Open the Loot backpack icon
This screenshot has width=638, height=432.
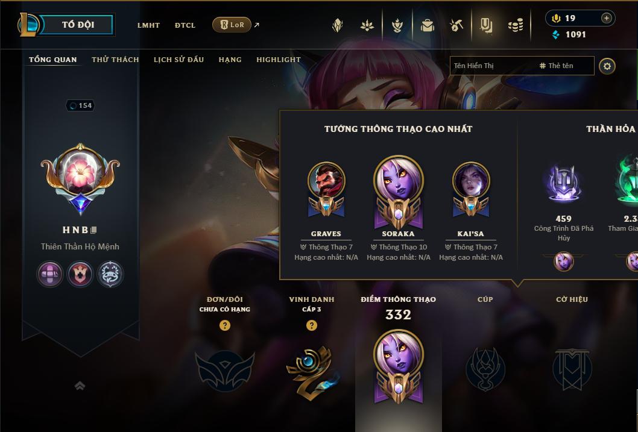427,25
